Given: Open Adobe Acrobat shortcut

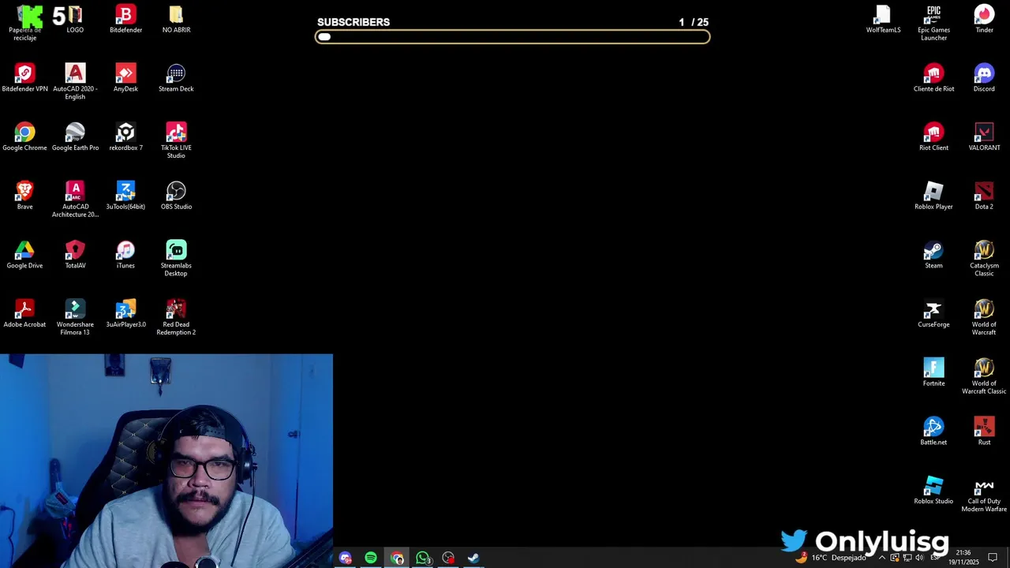Looking at the screenshot, I should (x=24, y=314).
